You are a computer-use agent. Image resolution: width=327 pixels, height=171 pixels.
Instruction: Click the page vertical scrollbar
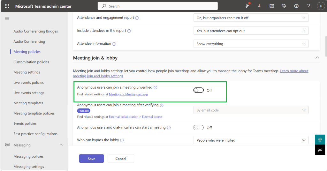[x=326, y=46]
